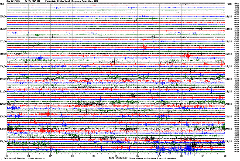Viewport: 240px width, 161px height.
Task: Click the 23:10 UTC time label
Action: (x=229, y=141)
